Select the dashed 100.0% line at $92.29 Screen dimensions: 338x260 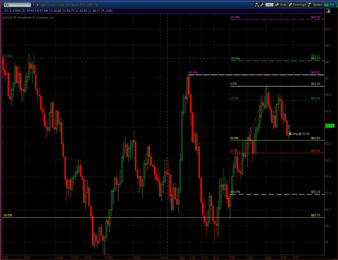(277, 194)
